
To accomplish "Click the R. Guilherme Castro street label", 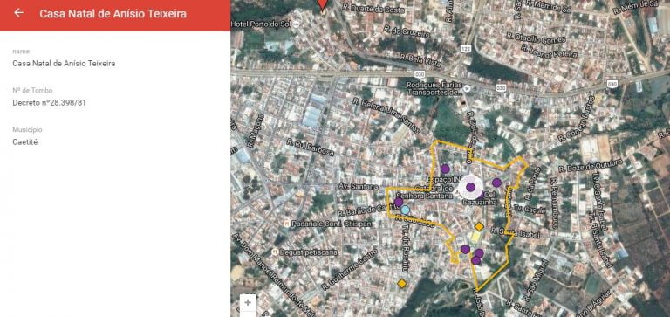I will [349, 270].
